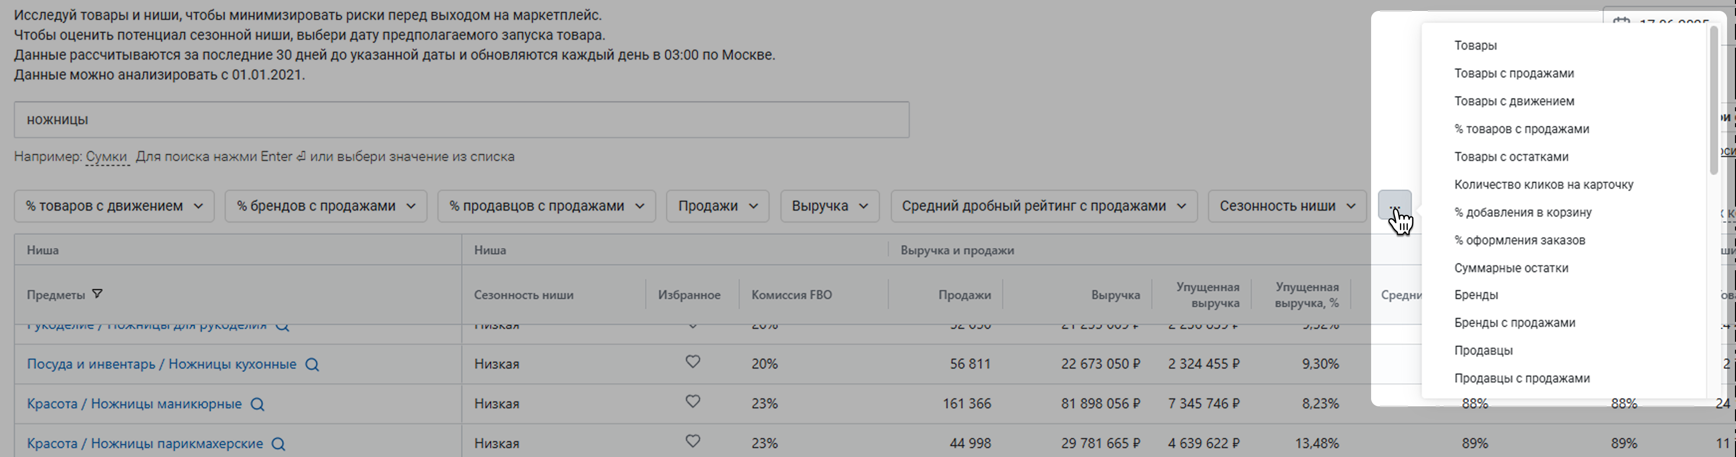1736x457 pixels.
Task: Expand Средний дробный рейтинг с продажами filter
Action: coord(1044,206)
